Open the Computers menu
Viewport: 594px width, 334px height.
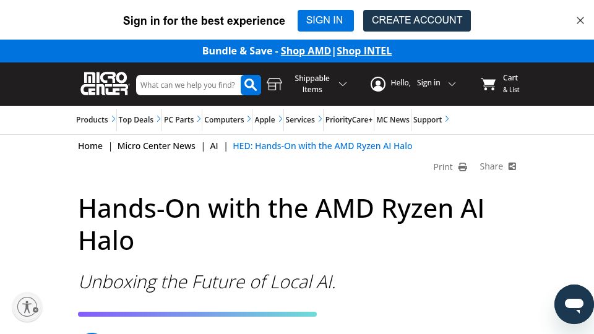(224, 119)
